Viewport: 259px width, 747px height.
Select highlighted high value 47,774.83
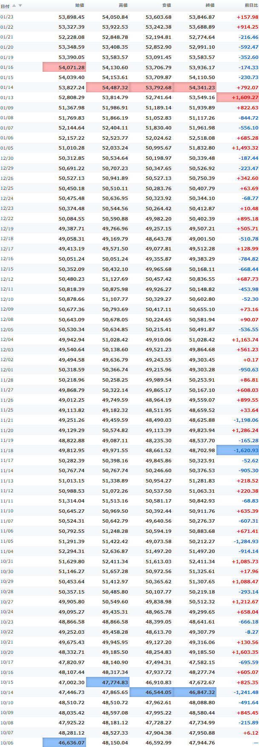point(108,682)
